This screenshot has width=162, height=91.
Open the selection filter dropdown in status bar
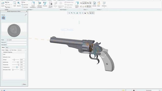click(153, 90)
